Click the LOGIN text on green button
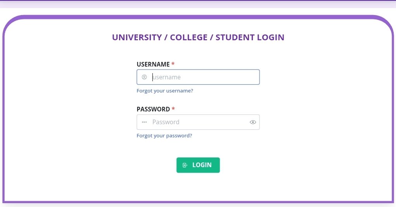 click(x=202, y=165)
